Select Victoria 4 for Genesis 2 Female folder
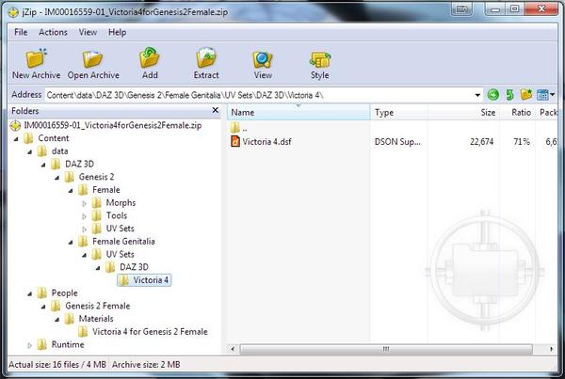 143,331
